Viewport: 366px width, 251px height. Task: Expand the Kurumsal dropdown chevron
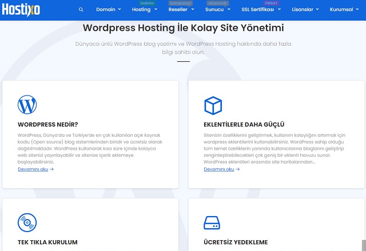(357, 9)
